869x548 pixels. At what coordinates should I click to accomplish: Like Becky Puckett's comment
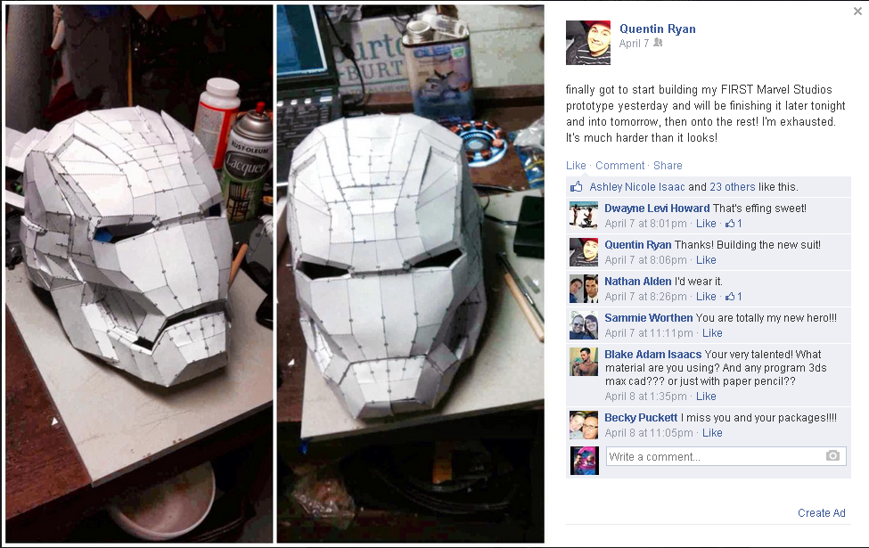click(712, 433)
